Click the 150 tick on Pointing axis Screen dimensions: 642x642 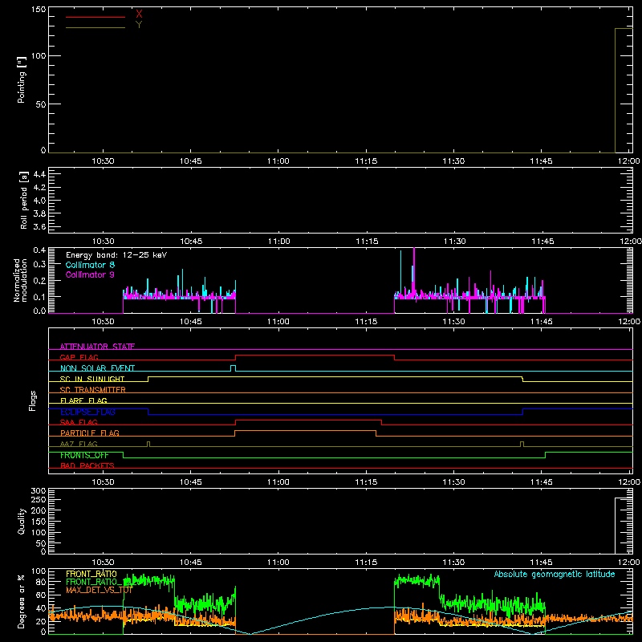coord(39,10)
